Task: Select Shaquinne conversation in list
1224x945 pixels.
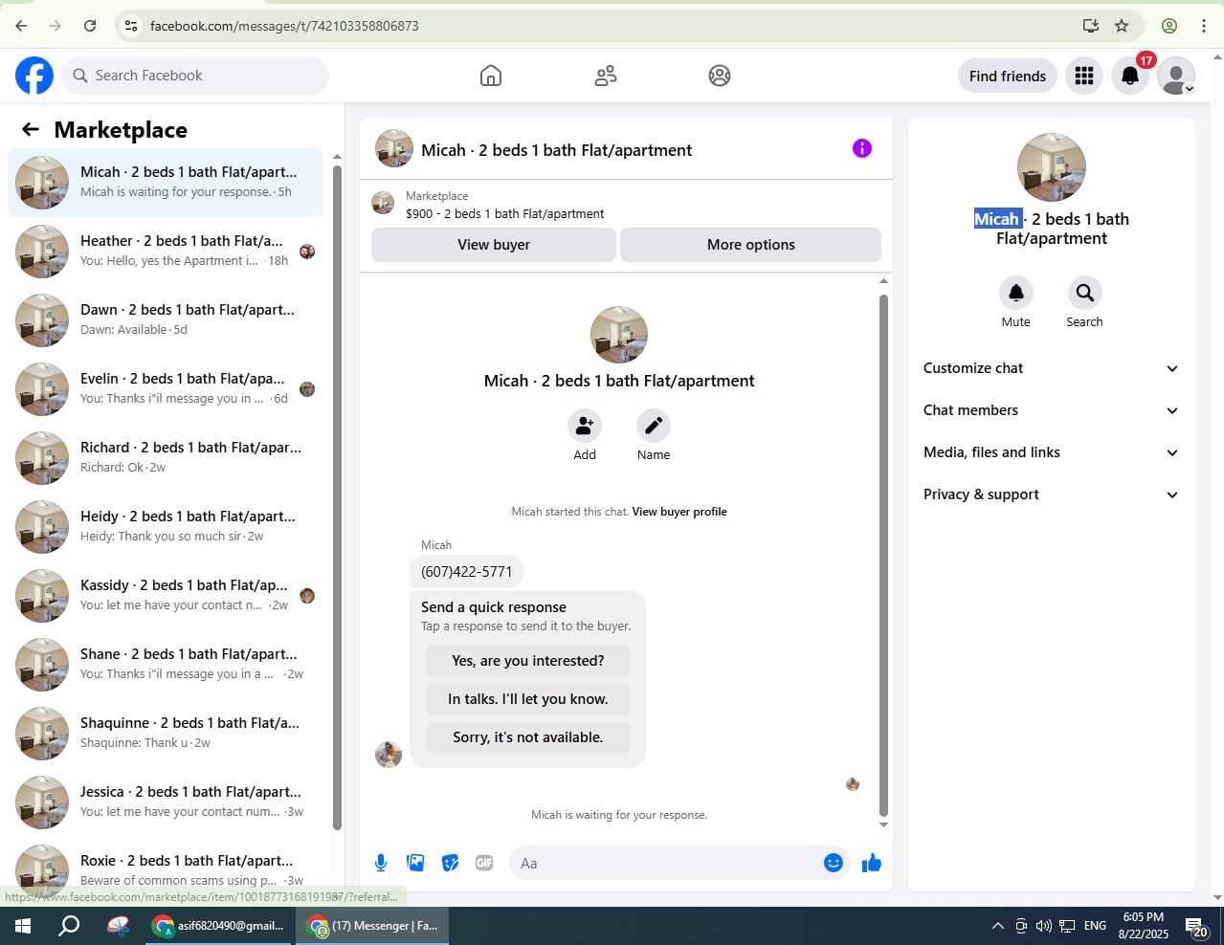Action: click(x=166, y=734)
